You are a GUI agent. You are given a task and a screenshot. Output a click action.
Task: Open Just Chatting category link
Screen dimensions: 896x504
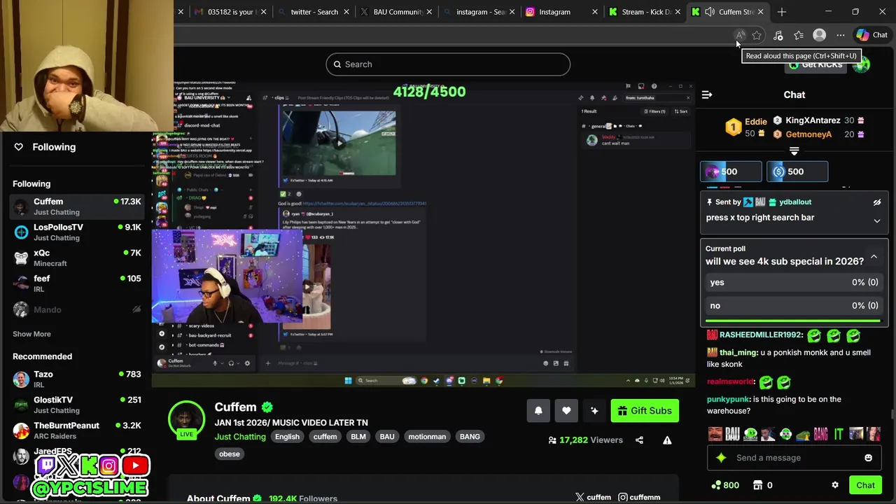point(240,437)
